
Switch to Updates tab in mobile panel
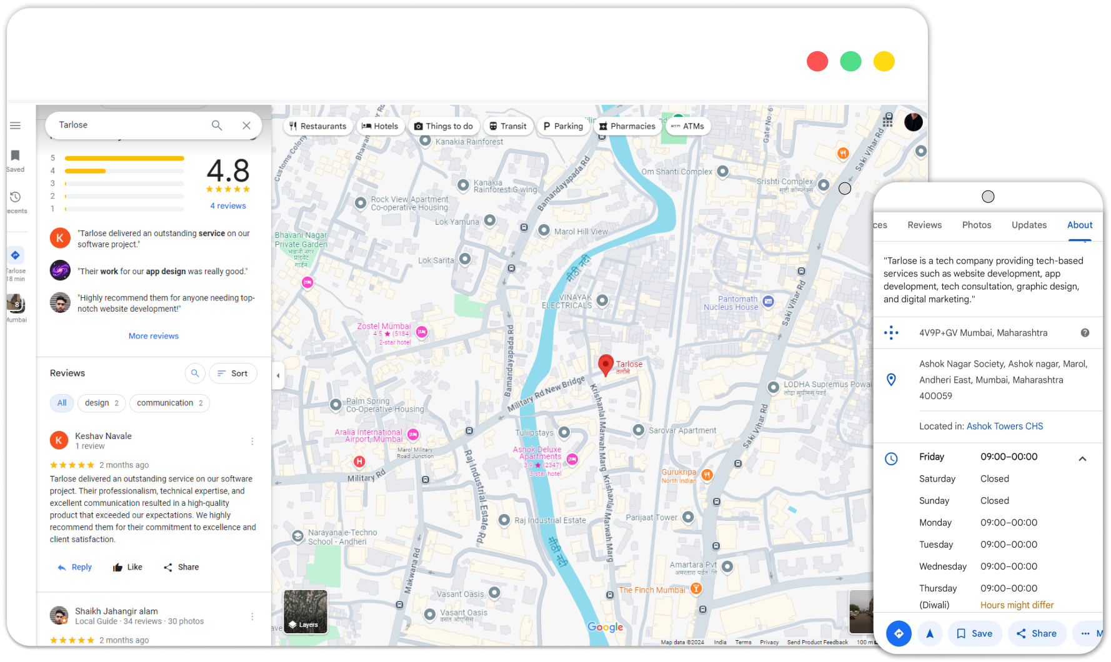point(1029,225)
